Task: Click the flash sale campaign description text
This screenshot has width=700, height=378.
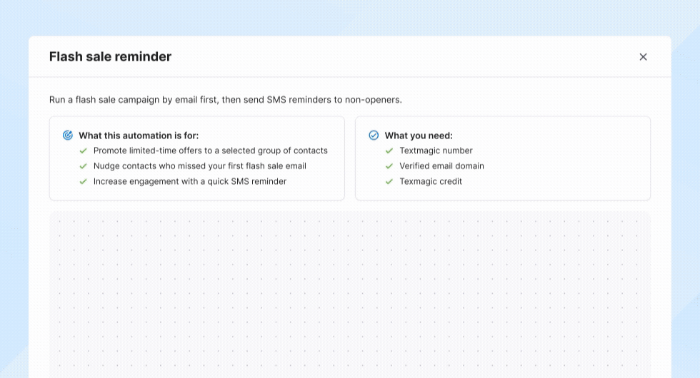Action: coord(225,100)
